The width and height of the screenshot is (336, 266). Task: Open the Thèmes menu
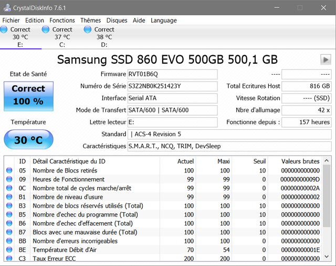click(91, 21)
